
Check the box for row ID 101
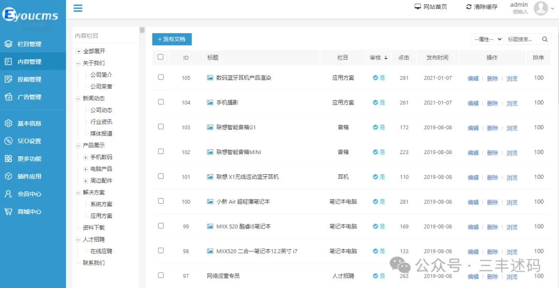click(161, 176)
